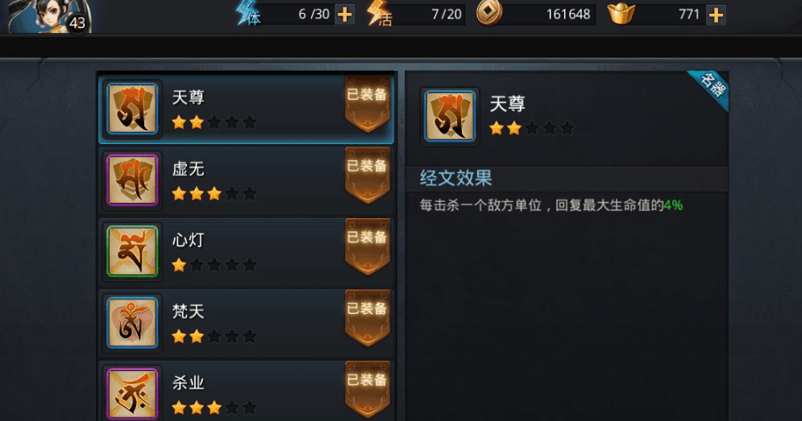Tap the player avatar portrait
The image size is (802, 421).
(50, 16)
